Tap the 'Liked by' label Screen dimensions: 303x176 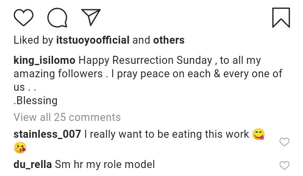click(33, 40)
